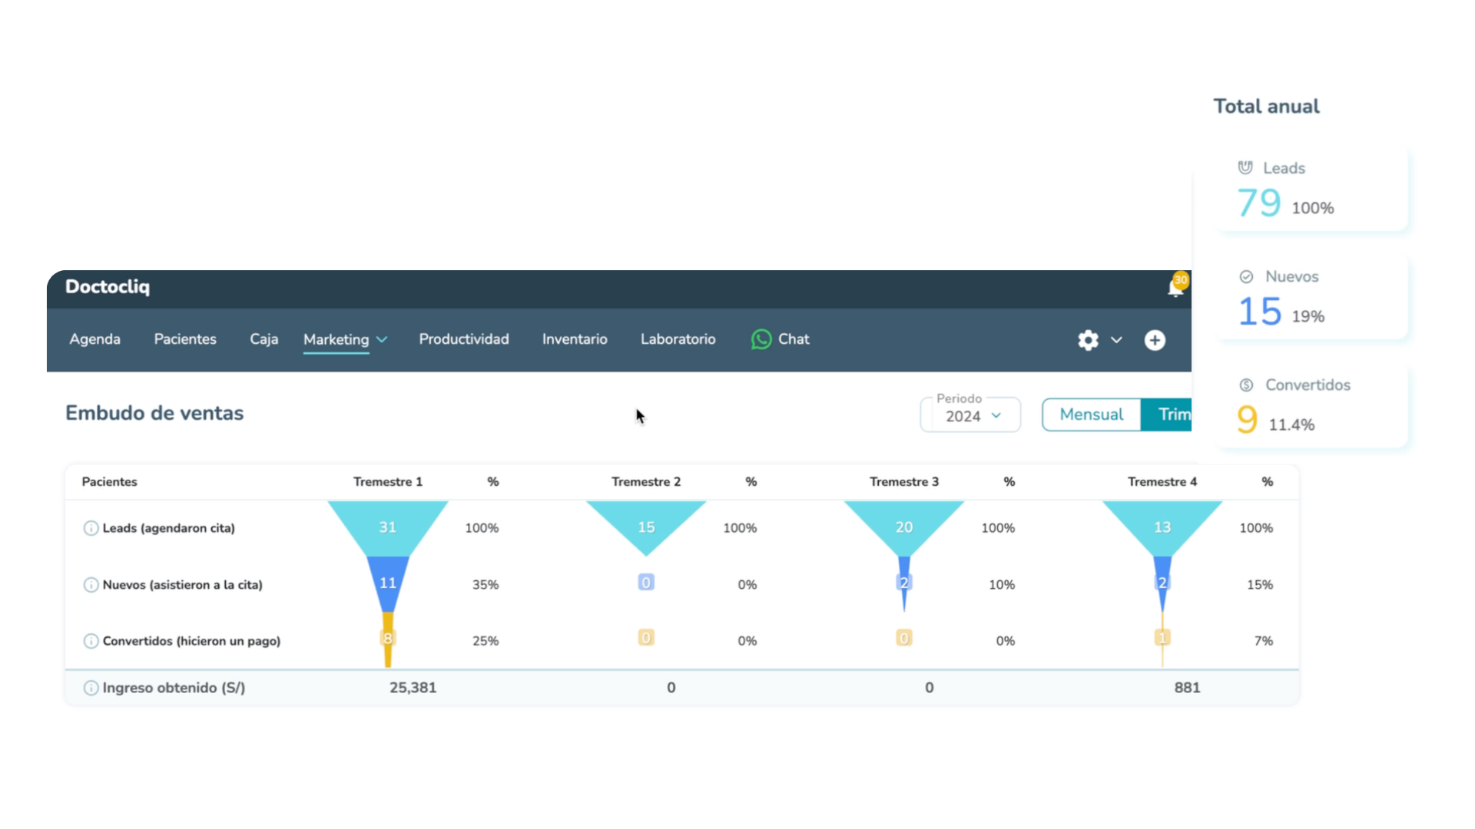This screenshot has width=1475, height=829.
Task: Click the plus add icon
Action: coord(1155,340)
